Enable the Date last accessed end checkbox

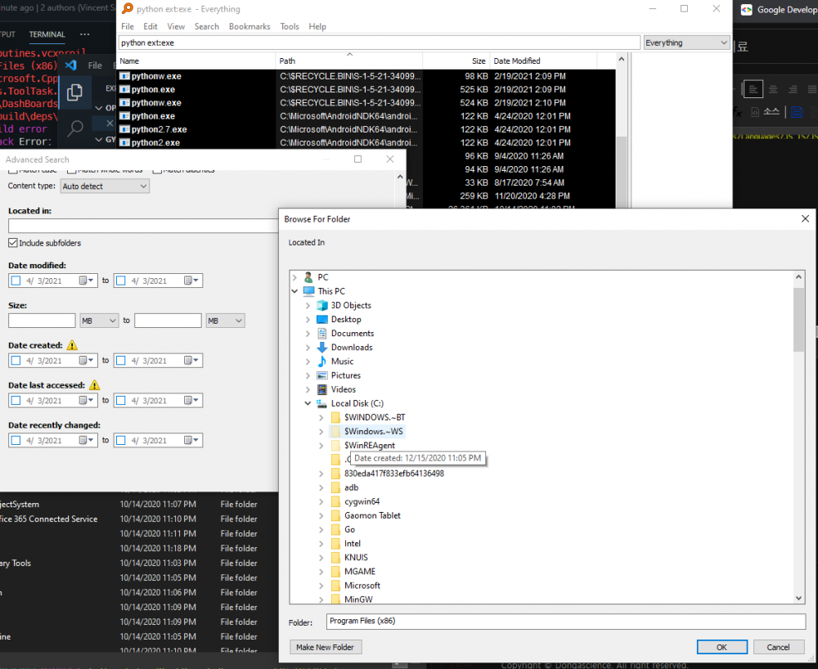(121, 401)
